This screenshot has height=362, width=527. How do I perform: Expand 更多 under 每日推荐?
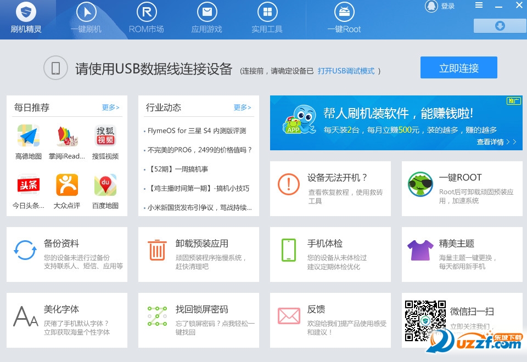(109, 108)
